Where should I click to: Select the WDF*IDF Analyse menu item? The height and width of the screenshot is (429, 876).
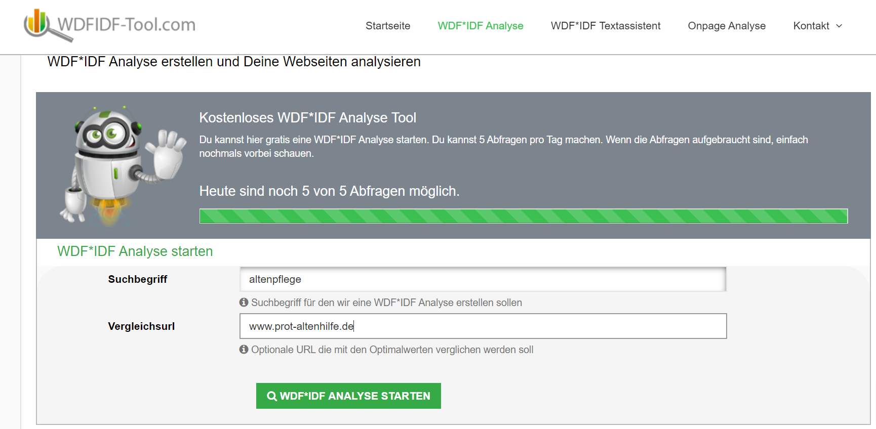(x=481, y=26)
